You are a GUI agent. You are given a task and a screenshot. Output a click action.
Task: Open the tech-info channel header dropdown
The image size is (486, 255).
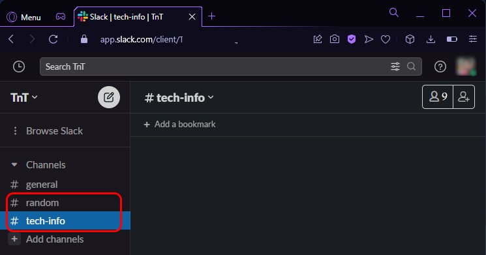[179, 98]
